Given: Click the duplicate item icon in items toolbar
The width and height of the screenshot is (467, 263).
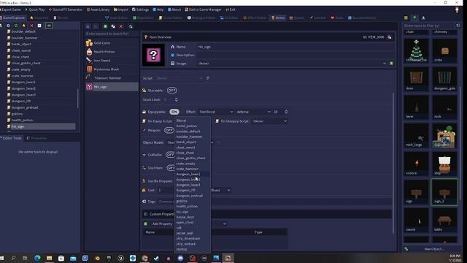Looking at the screenshot, I should click(x=113, y=26).
